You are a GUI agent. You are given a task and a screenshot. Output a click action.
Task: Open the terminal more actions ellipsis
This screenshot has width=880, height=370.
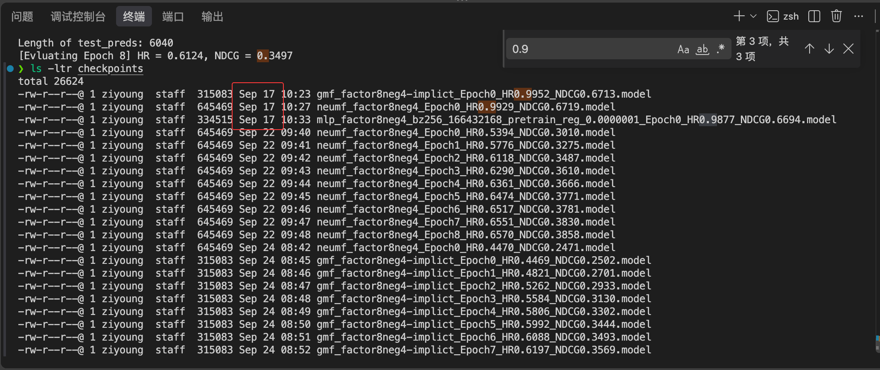tap(859, 16)
